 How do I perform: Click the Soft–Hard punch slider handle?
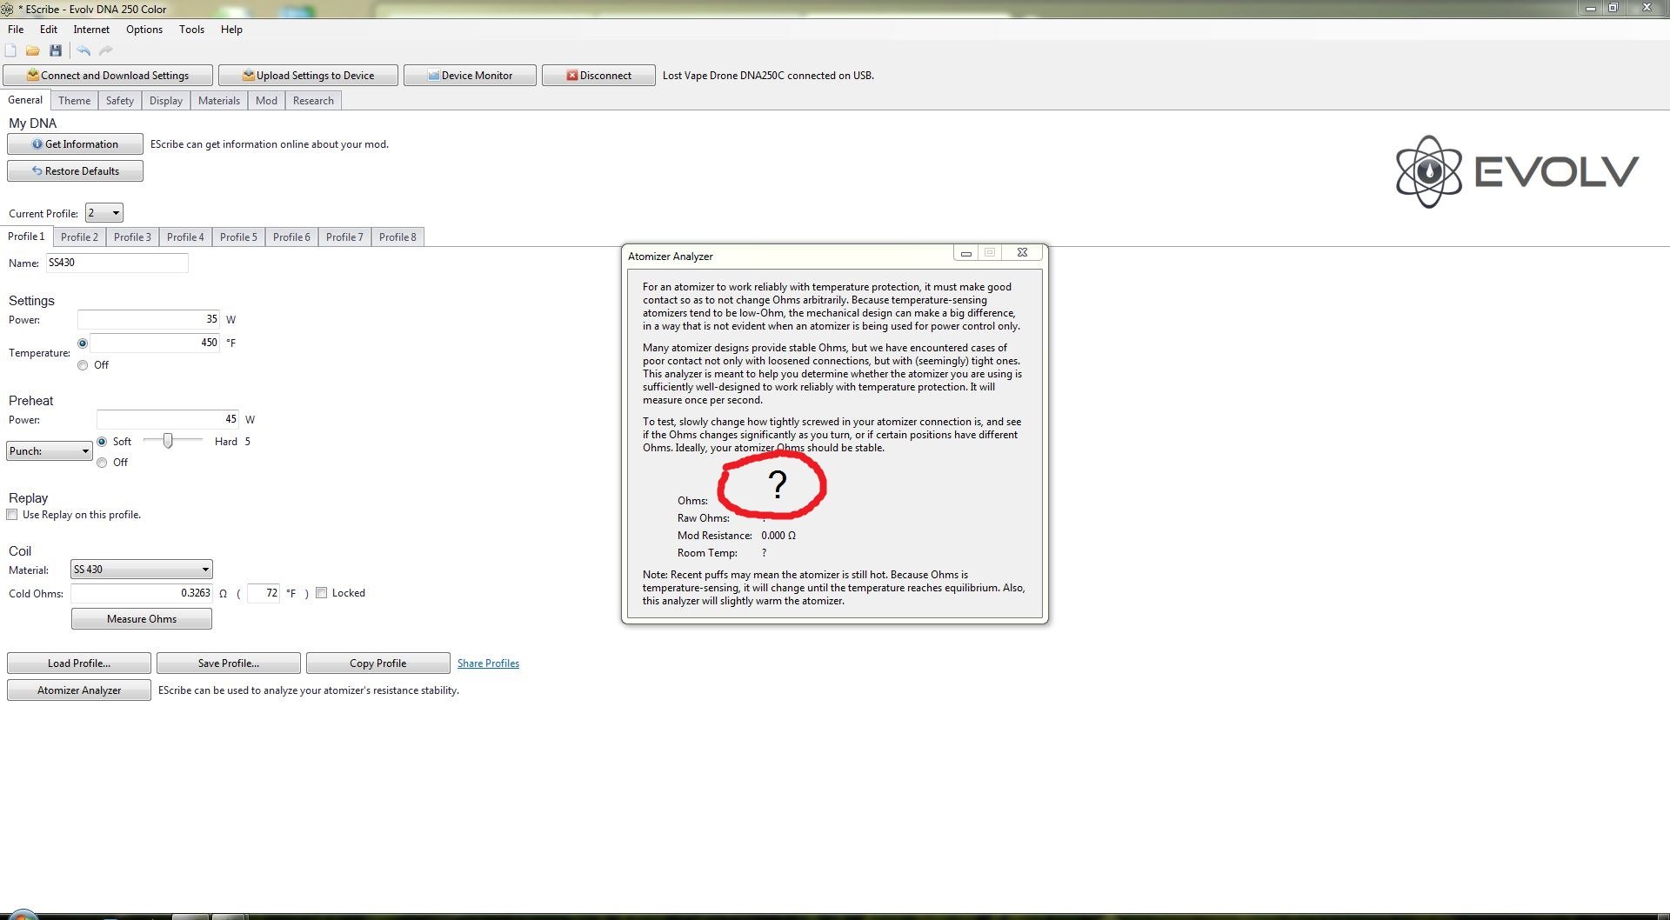coord(168,441)
